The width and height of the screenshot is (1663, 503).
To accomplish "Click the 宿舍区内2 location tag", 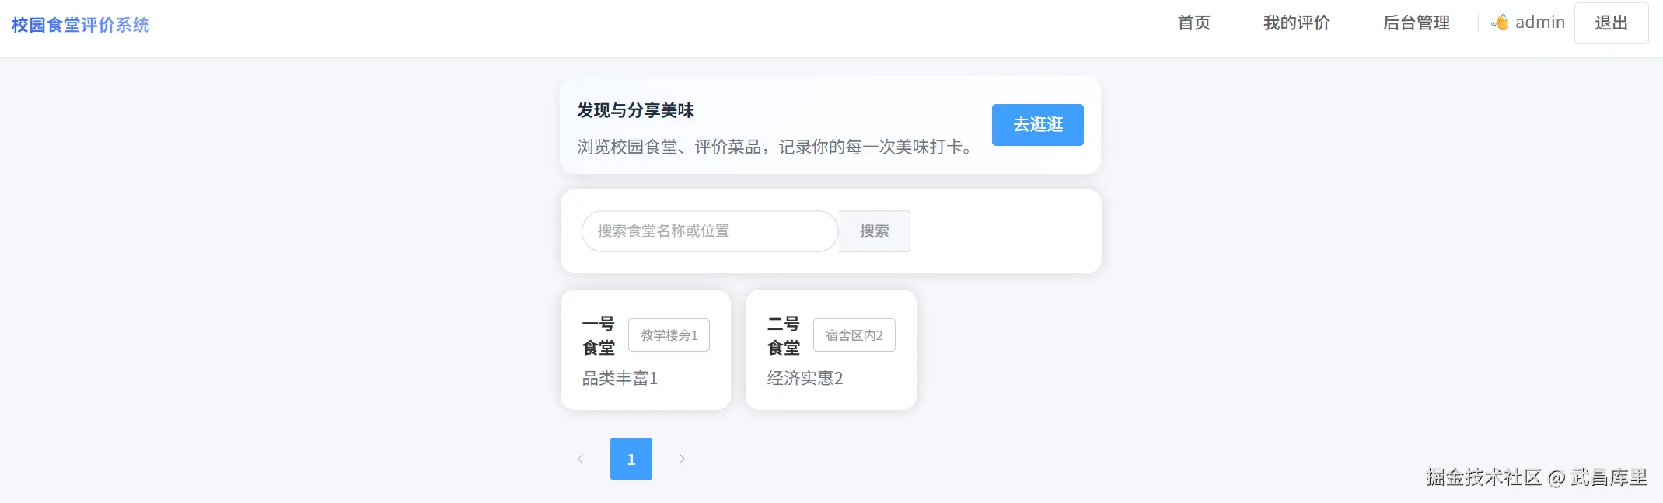I will click(854, 335).
